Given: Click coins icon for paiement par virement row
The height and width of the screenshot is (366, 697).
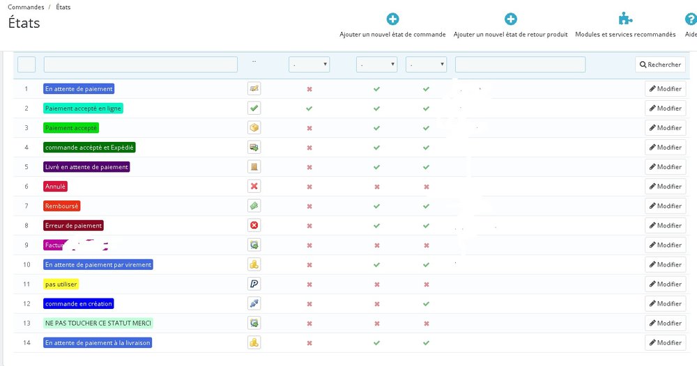Looking at the screenshot, I should point(254,264).
